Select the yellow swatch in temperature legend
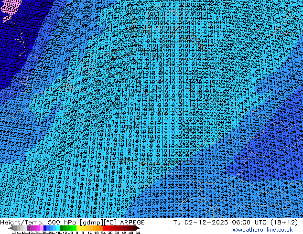 click(78, 228)
